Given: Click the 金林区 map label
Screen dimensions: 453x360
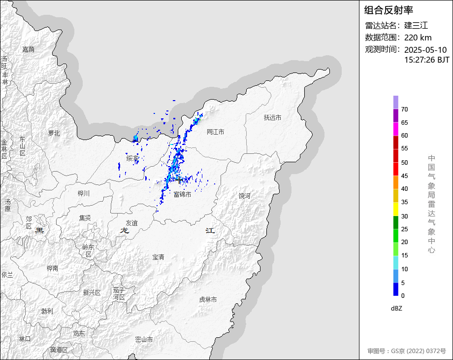Looking at the screenshot, I should pos(4,149).
